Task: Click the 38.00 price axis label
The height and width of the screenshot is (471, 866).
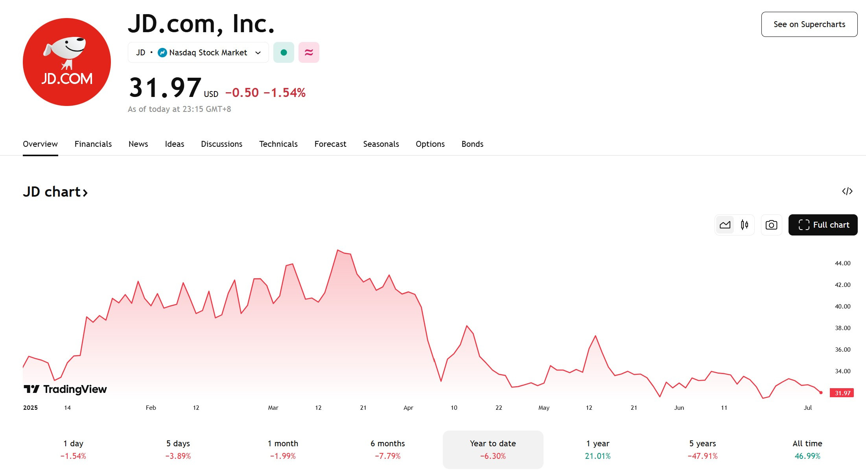Action: (x=842, y=328)
